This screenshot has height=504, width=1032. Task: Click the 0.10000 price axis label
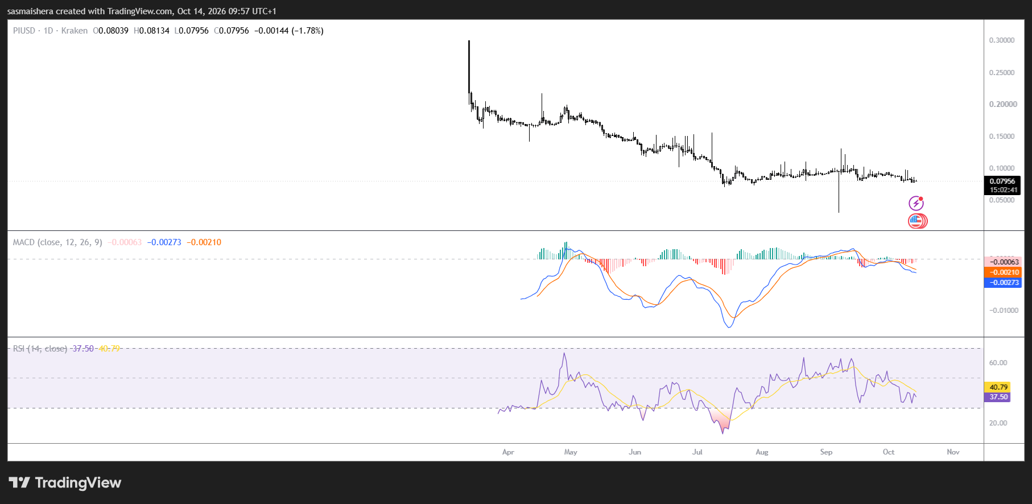tap(1002, 168)
